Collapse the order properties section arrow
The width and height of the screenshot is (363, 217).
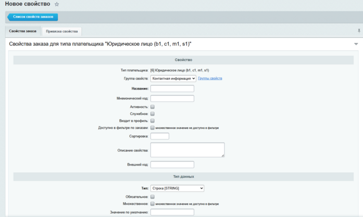click(356, 44)
